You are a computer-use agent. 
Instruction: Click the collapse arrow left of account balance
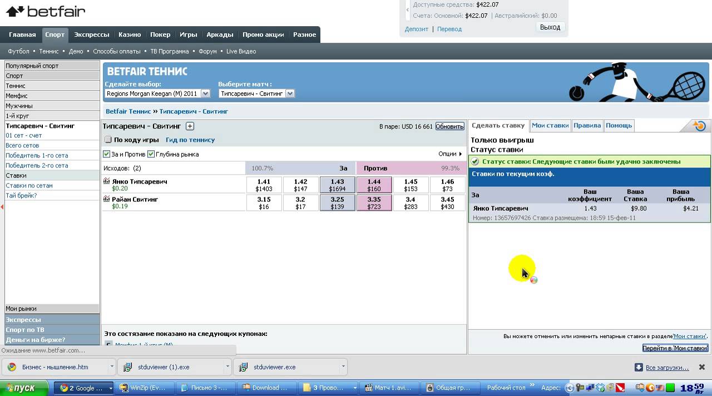pyautogui.click(x=408, y=10)
